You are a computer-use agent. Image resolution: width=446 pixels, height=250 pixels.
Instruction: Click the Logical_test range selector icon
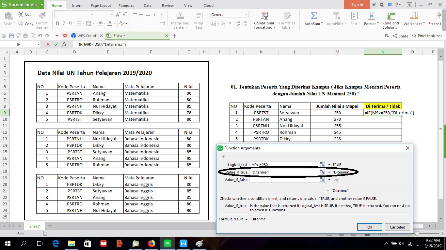[322, 165]
